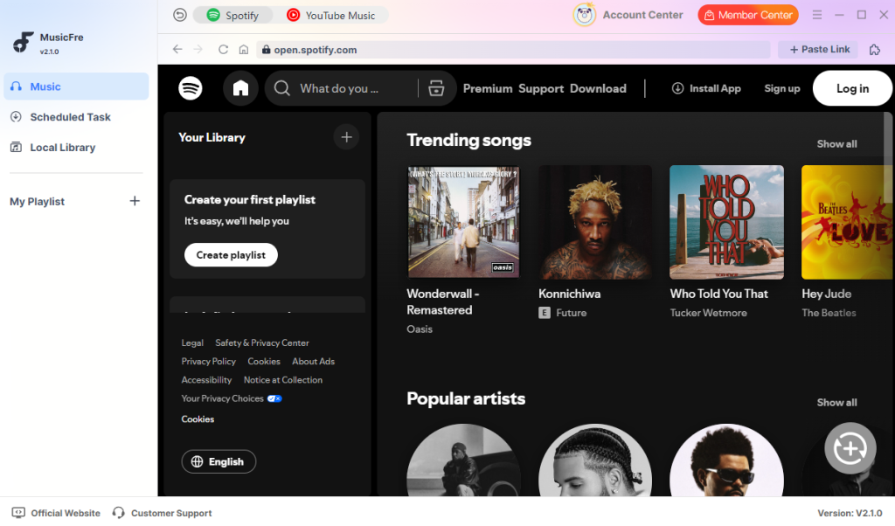Open the Download link

(x=598, y=88)
